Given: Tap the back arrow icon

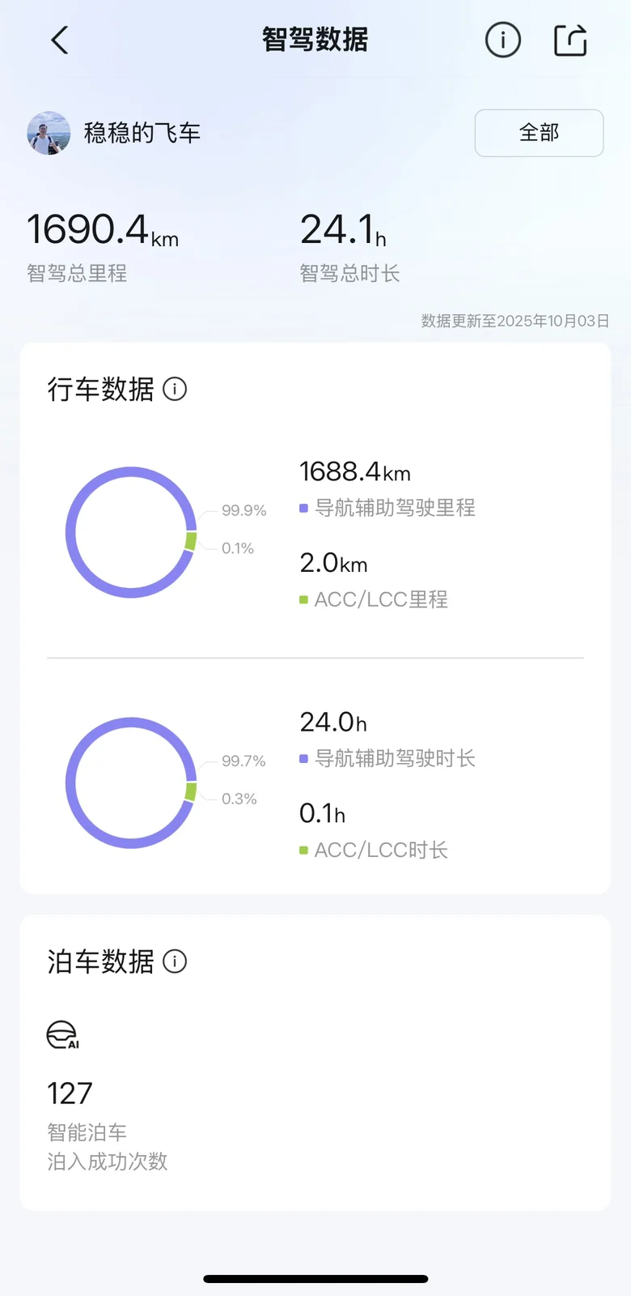Looking at the screenshot, I should tap(60, 40).
